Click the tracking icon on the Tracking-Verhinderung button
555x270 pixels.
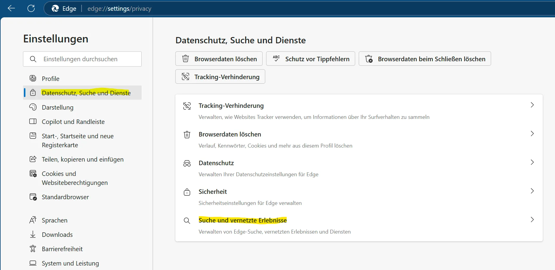185,76
